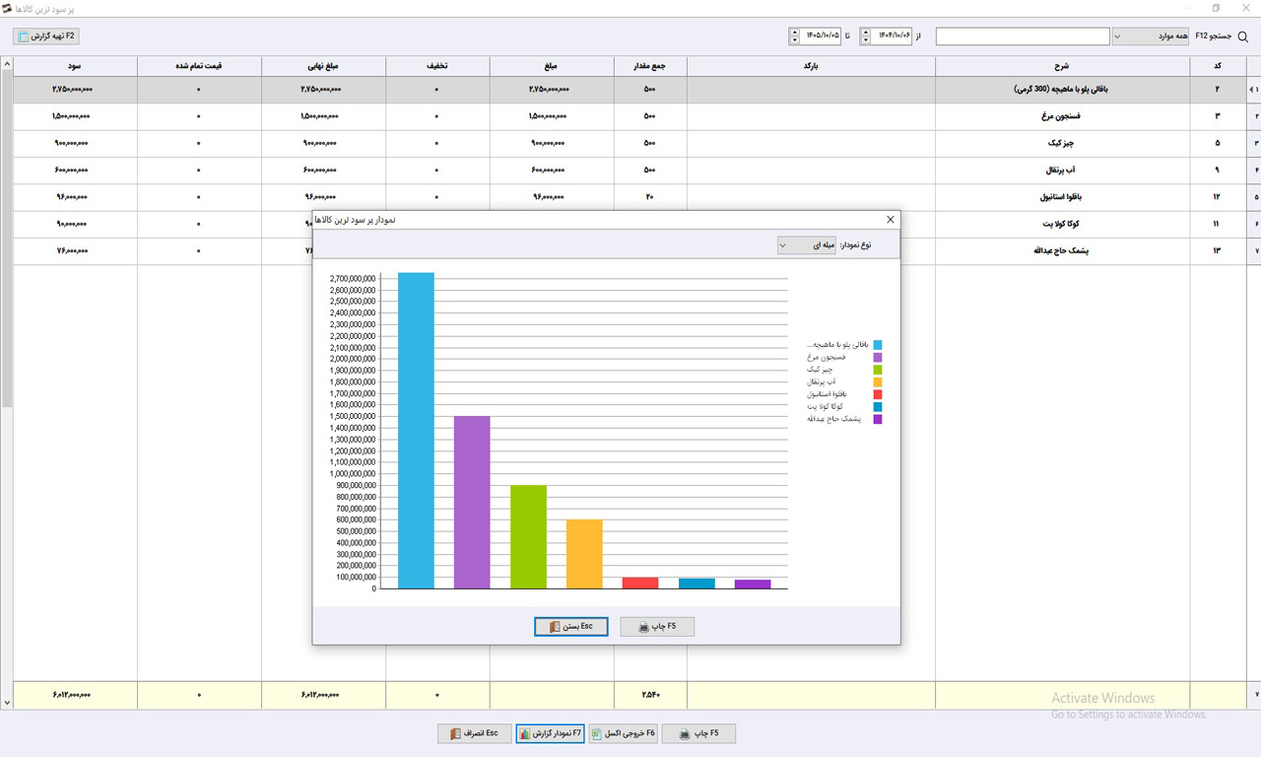Image resolution: width=1261 pixels, height=757 pixels.
Task: Click Esc بستن door button in the chart dialog
Action: click(x=571, y=627)
